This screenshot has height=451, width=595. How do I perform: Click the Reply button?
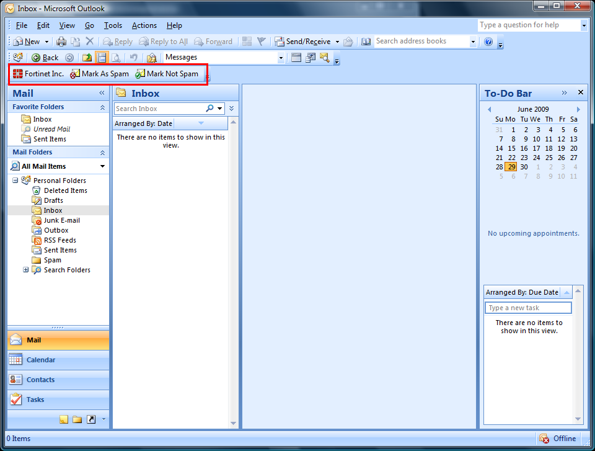click(x=118, y=42)
